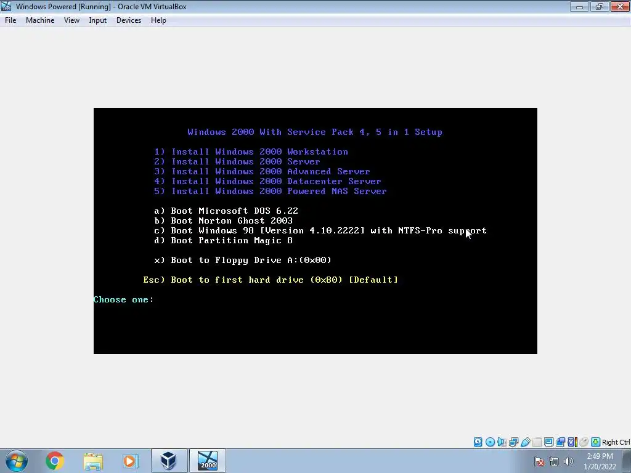The height and width of the screenshot is (473, 631).
Task: Open the File menu
Action: click(x=10, y=20)
